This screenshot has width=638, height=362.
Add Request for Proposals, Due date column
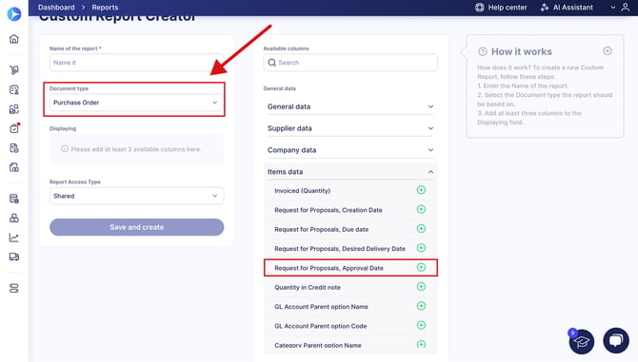[421, 228]
